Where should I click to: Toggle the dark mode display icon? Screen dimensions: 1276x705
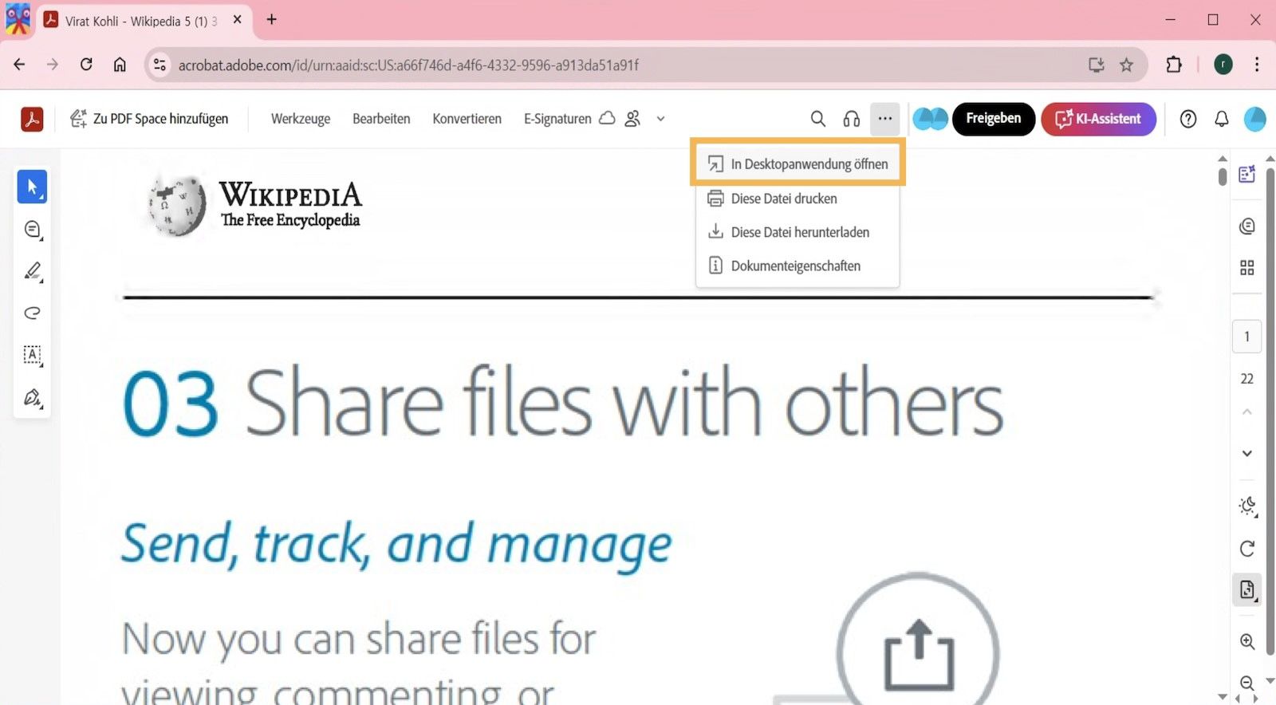(x=1248, y=506)
